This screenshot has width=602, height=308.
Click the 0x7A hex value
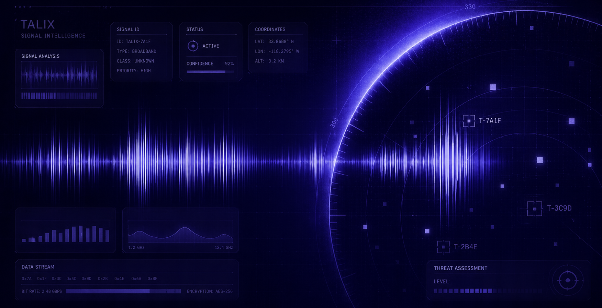pos(26,279)
